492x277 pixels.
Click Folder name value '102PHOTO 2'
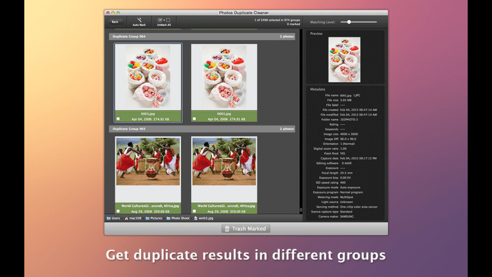click(x=349, y=119)
